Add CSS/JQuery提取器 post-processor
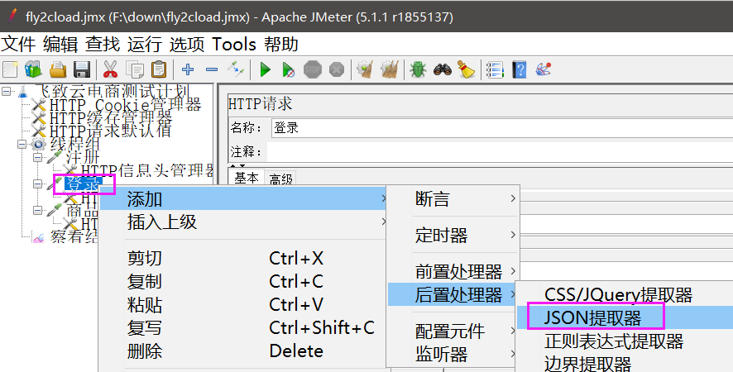Viewport: 733px width, 372px height. [x=625, y=295]
